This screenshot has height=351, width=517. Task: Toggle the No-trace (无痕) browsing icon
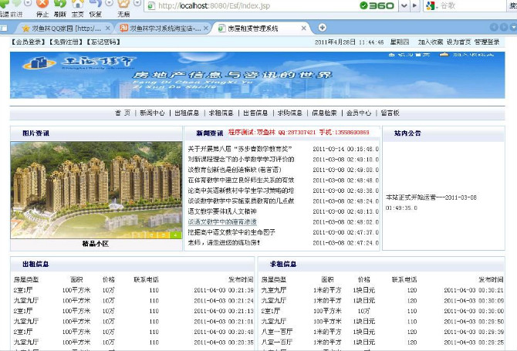coord(123,4)
